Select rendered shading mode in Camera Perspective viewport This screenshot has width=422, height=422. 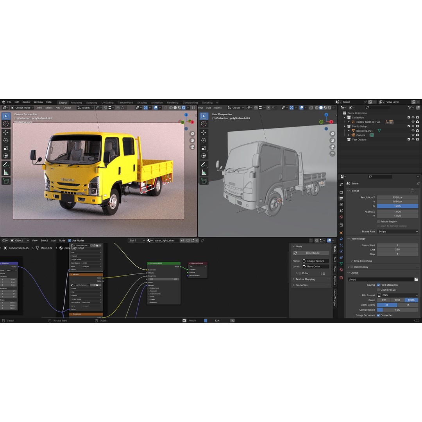tap(184, 108)
